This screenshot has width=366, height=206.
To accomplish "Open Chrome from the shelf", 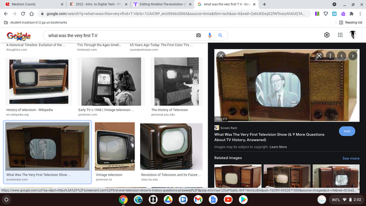I will click(x=123, y=200).
